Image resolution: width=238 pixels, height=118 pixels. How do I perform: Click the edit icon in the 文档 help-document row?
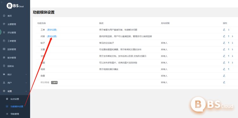pos(224,56)
